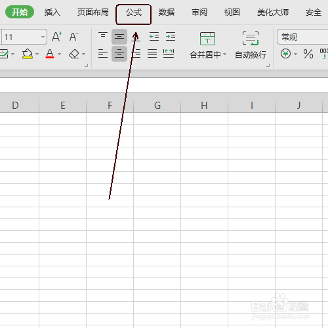Viewport: 328px width, 328px height.
Task: Open the 开始 ribbon tab
Action: tap(20, 12)
